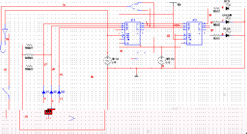Select diode D2
The width and height of the screenshot is (247, 134).
(x=51, y=92)
